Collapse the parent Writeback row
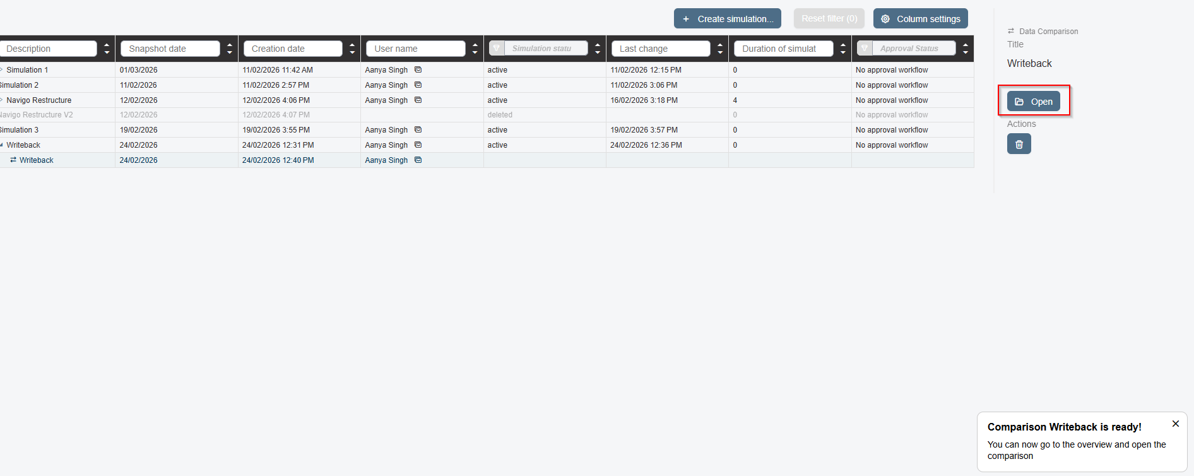 click(x=1, y=145)
